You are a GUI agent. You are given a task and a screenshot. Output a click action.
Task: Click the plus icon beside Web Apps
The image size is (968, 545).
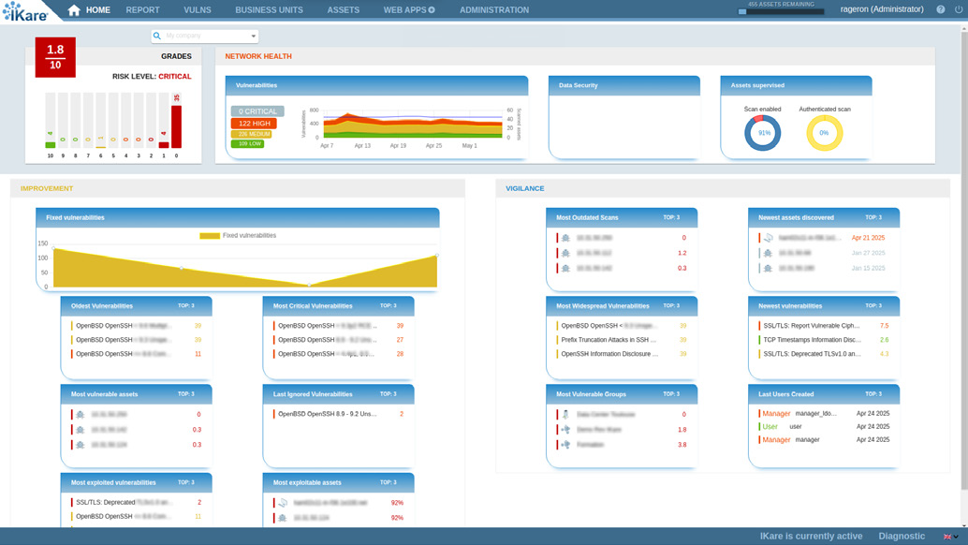[x=432, y=10]
